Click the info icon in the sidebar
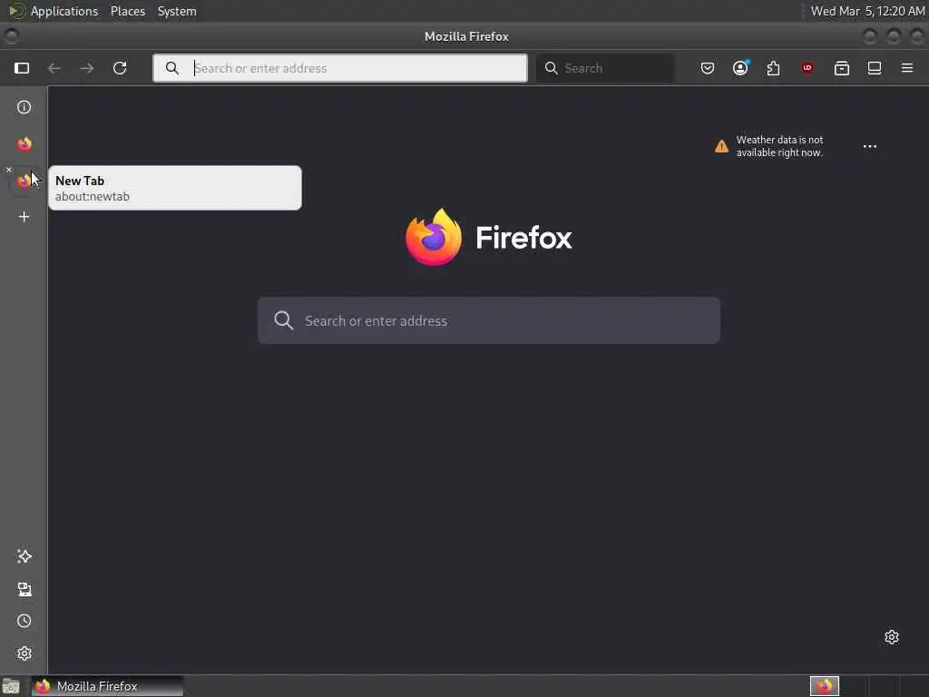 point(24,107)
